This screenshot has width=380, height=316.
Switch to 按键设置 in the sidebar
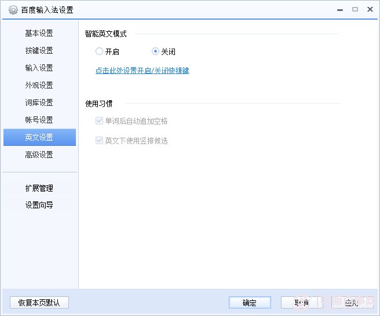39,50
